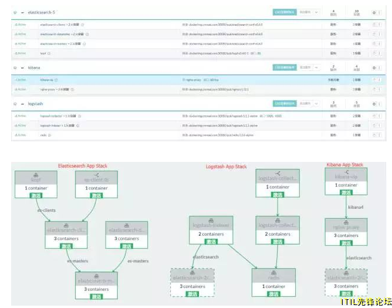Open info icon next to logstash-collector service
The image size is (392, 308).
pyautogui.click(x=79, y=116)
